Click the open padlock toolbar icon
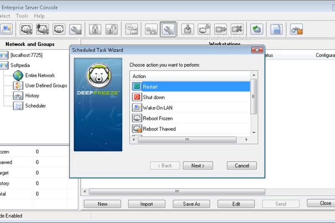The height and width of the screenshot is (223, 335). (111, 29)
